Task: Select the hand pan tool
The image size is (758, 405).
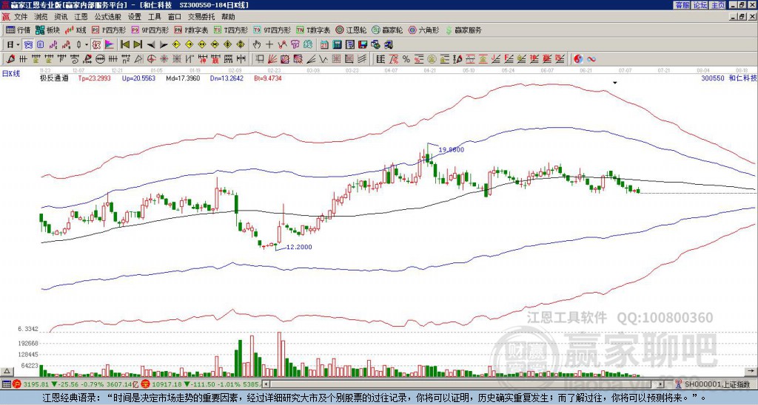Action: (256, 45)
